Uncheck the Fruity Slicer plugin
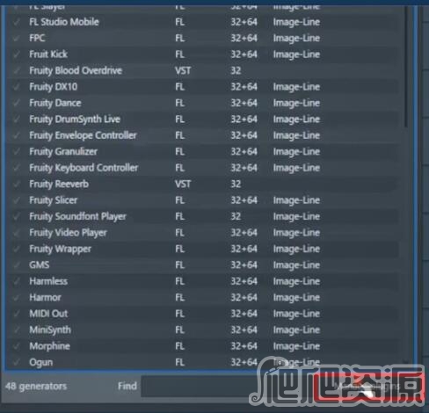Screen dimensions: 429x413 click(17, 200)
